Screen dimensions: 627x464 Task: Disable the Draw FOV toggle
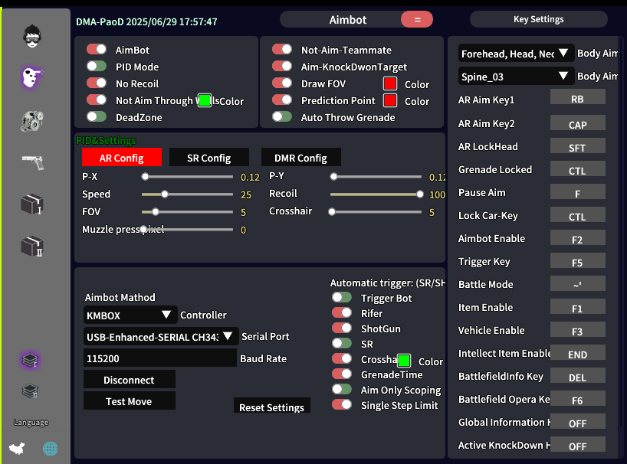(282, 83)
